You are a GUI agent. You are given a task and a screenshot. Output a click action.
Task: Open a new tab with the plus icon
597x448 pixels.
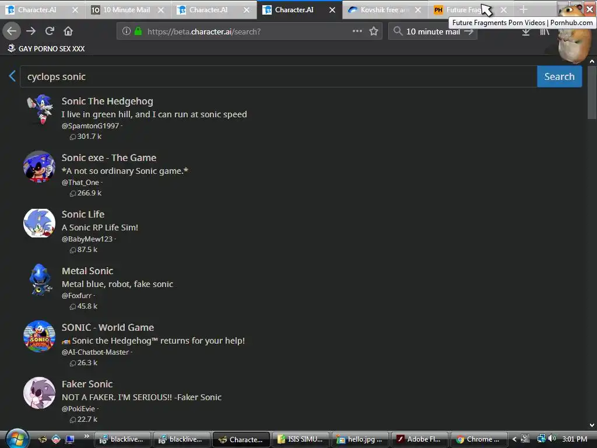coord(524,10)
